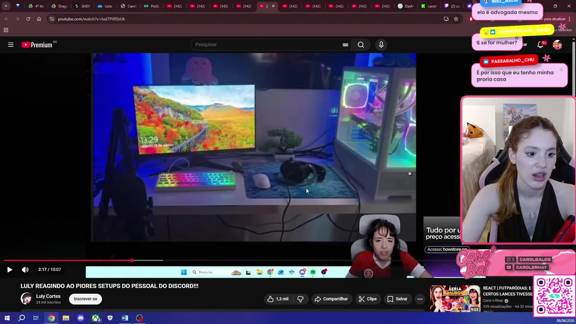Open on-screen keyboard icon in search box
This screenshot has width=576, height=324.
point(345,45)
